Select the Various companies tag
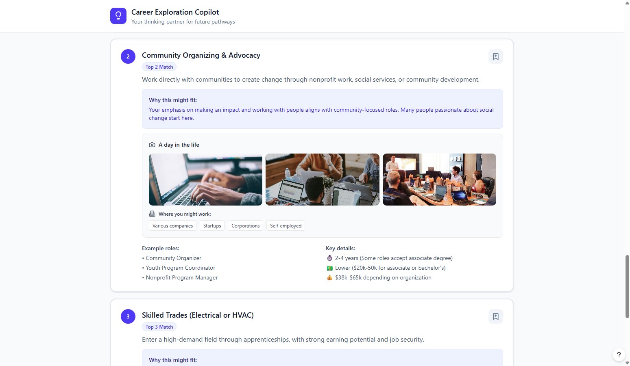Image resolution: width=630 pixels, height=366 pixels. (x=172, y=226)
